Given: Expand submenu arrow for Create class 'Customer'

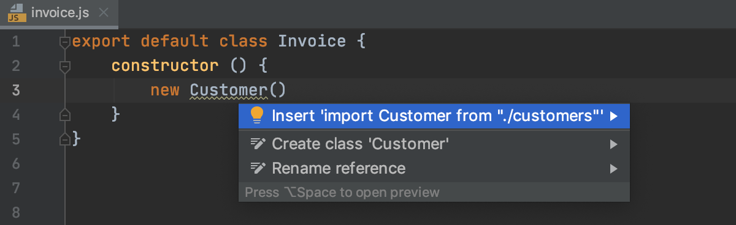Looking at the screenshot, I should [x=613, y=144].
